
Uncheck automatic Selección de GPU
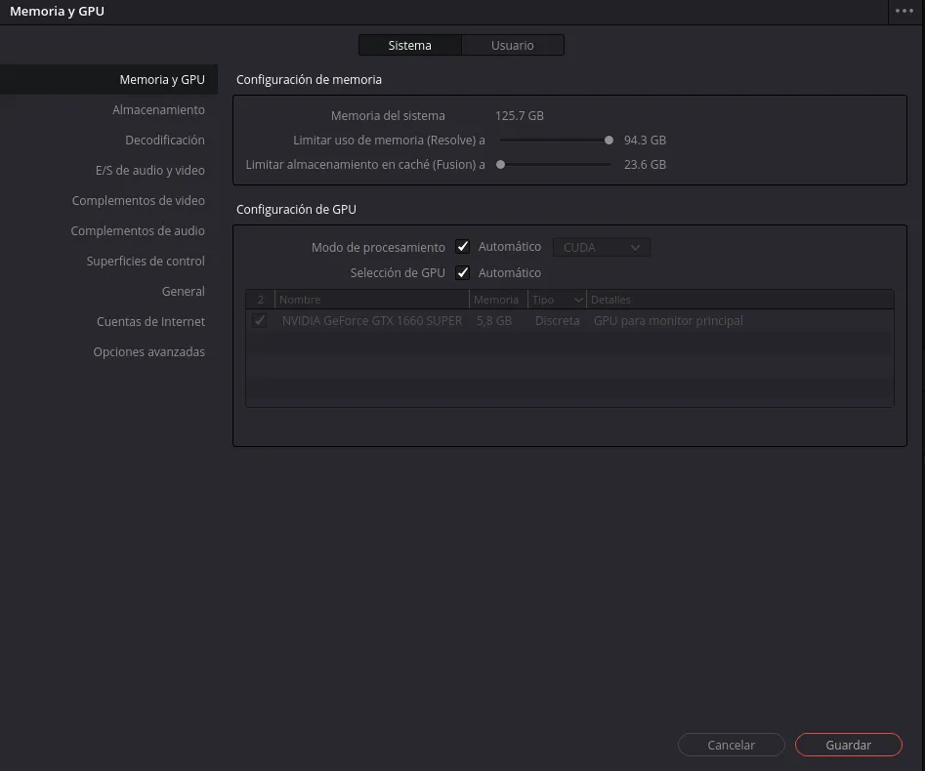(463, 273)
